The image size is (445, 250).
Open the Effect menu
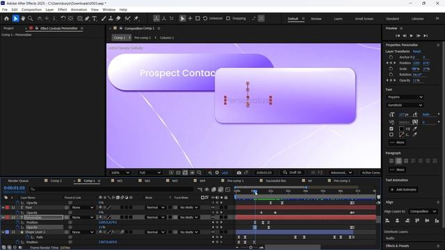[62, 10]
